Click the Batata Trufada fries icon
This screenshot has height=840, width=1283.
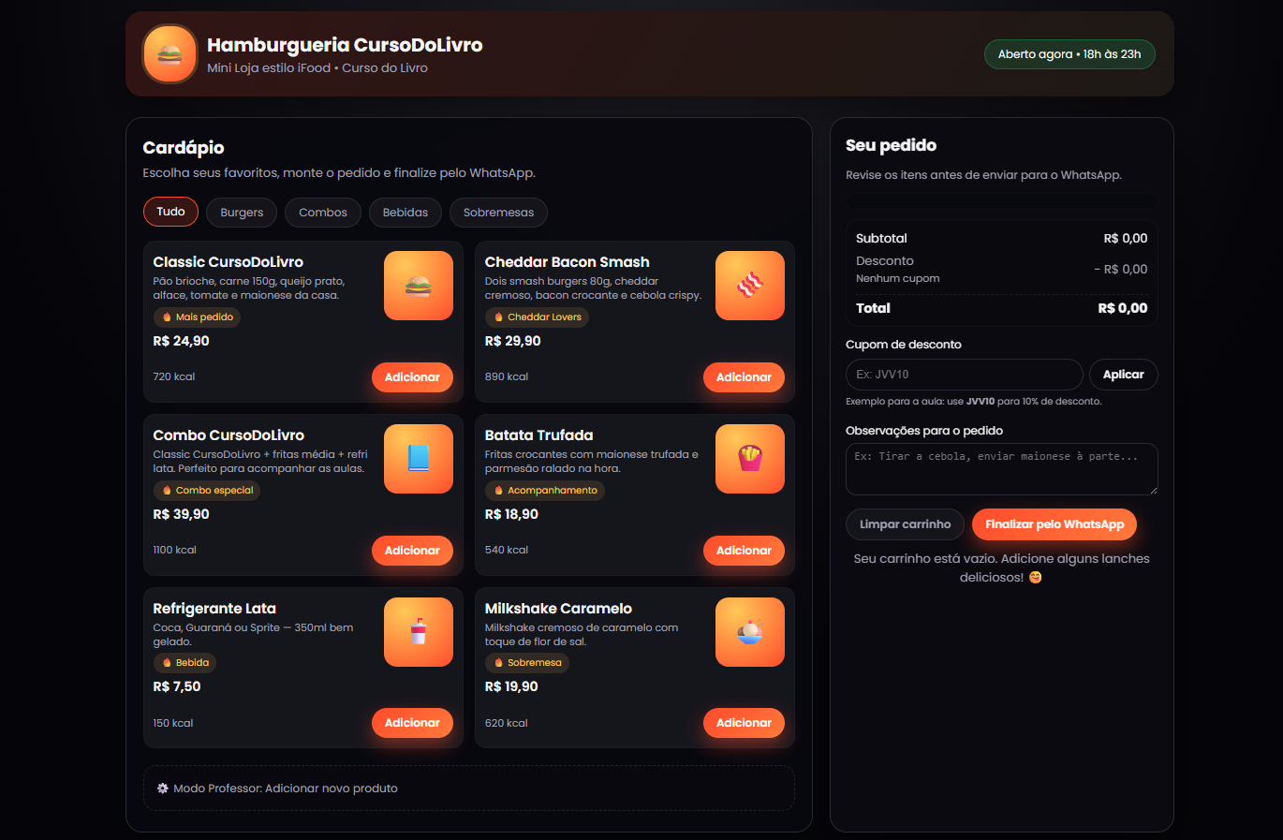749,459
